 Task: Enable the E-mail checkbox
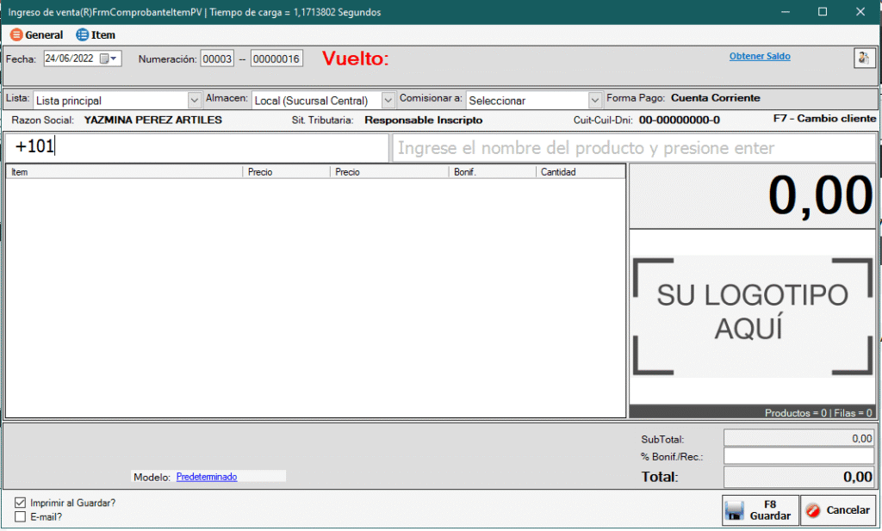click(x=20, y=517)
